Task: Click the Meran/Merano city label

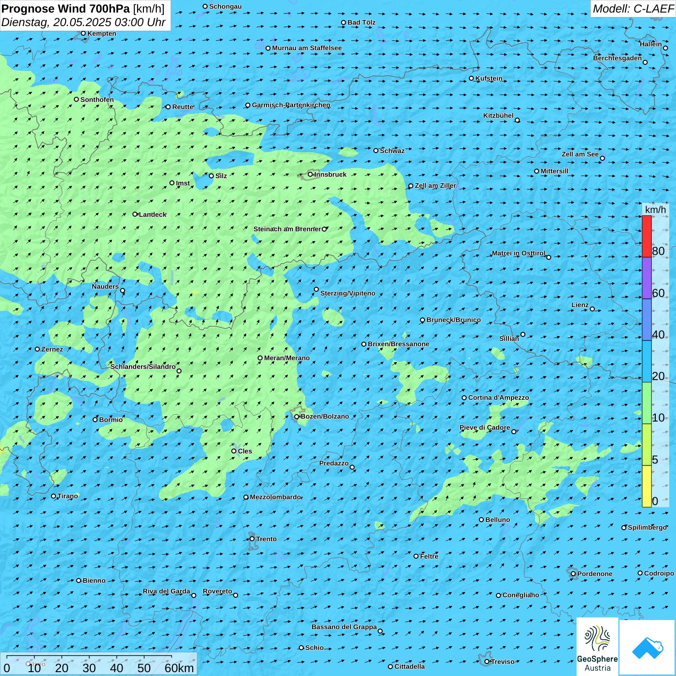Action: tap(287, 358)
